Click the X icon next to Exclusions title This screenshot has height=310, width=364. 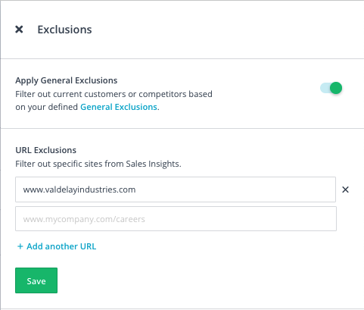[x=19, y=30]
